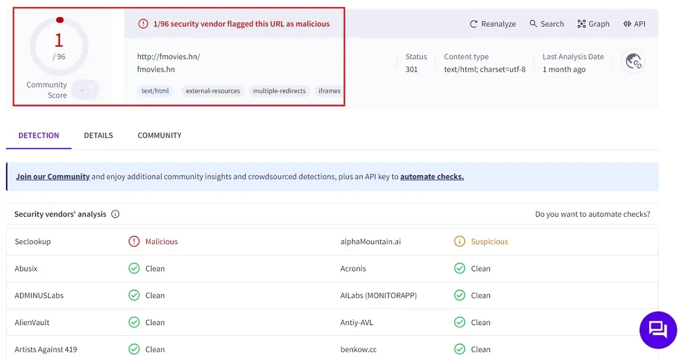Click the Clean checkmark icon for AILabs (MONITORAPP)
This screenshot has width=678, height=360.
coord(460,295)
